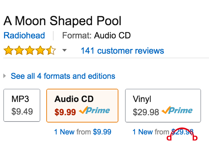The width and height of the screenshot is (209, 149).
Task: Click the half-filled fifth rating star
Action: click(51, 50)
